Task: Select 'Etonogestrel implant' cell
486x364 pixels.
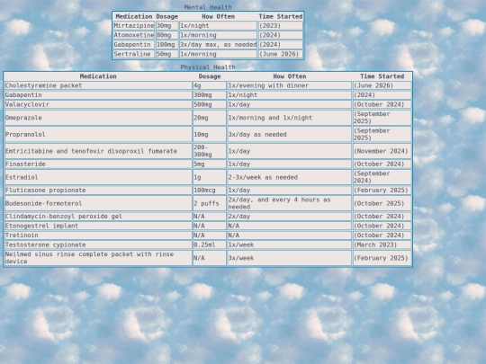Action: click(98, 226)
